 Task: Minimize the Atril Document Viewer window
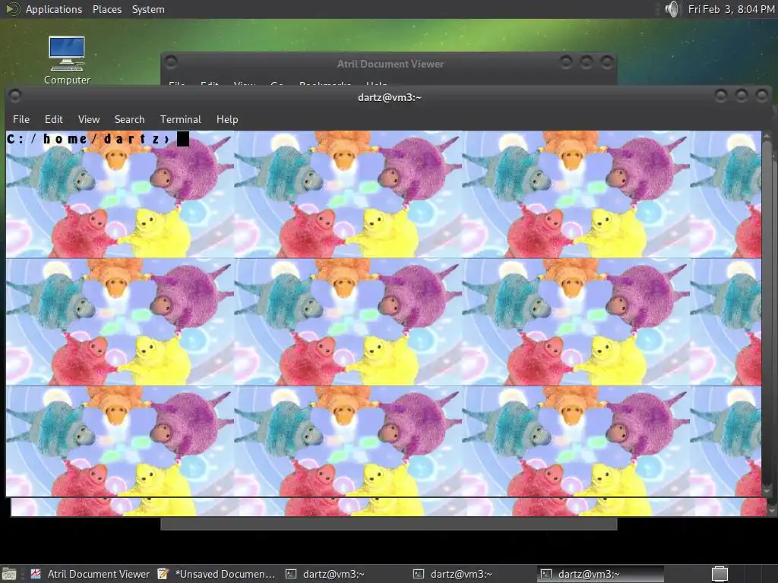pyautogui.click(x=566, y=61)
